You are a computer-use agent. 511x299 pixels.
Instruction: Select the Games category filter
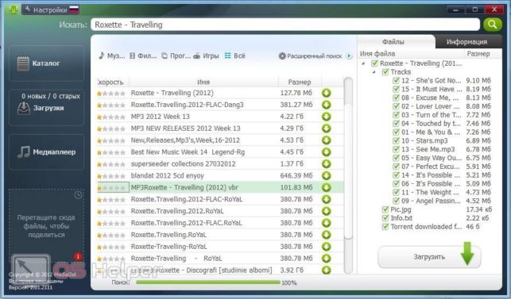pyautogui.click(x=206, y=56)
